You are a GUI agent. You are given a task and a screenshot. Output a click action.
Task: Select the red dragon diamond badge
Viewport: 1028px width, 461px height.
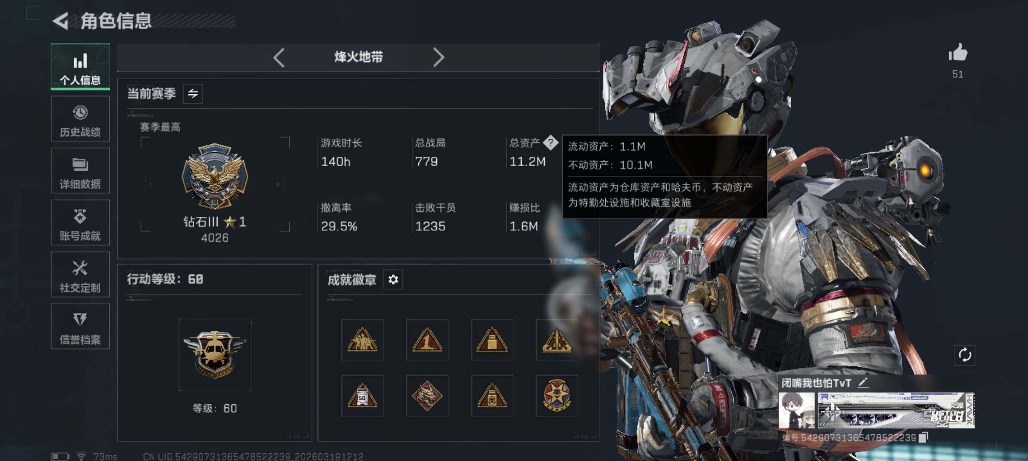coord(427,396)
